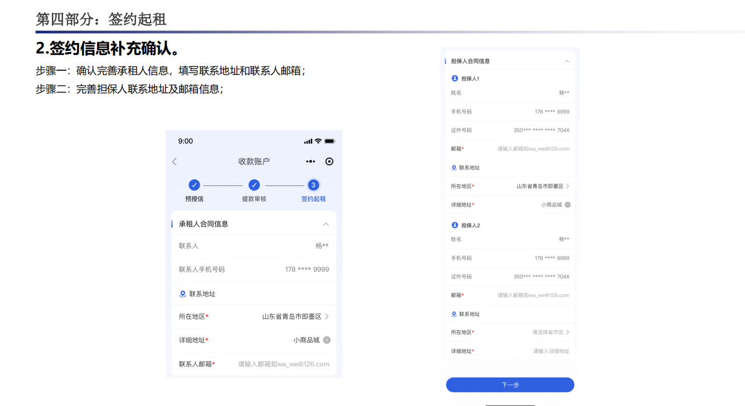The height and width of the screenshot is (406, 745).
Task: Click 担保人2 手机号码 value
Action: point(552,258)
